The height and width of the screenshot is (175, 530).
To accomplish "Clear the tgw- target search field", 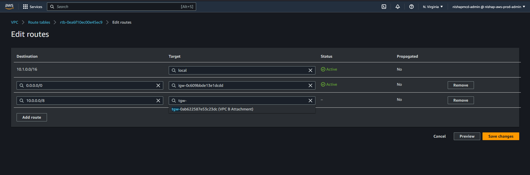I will point(310,101).
